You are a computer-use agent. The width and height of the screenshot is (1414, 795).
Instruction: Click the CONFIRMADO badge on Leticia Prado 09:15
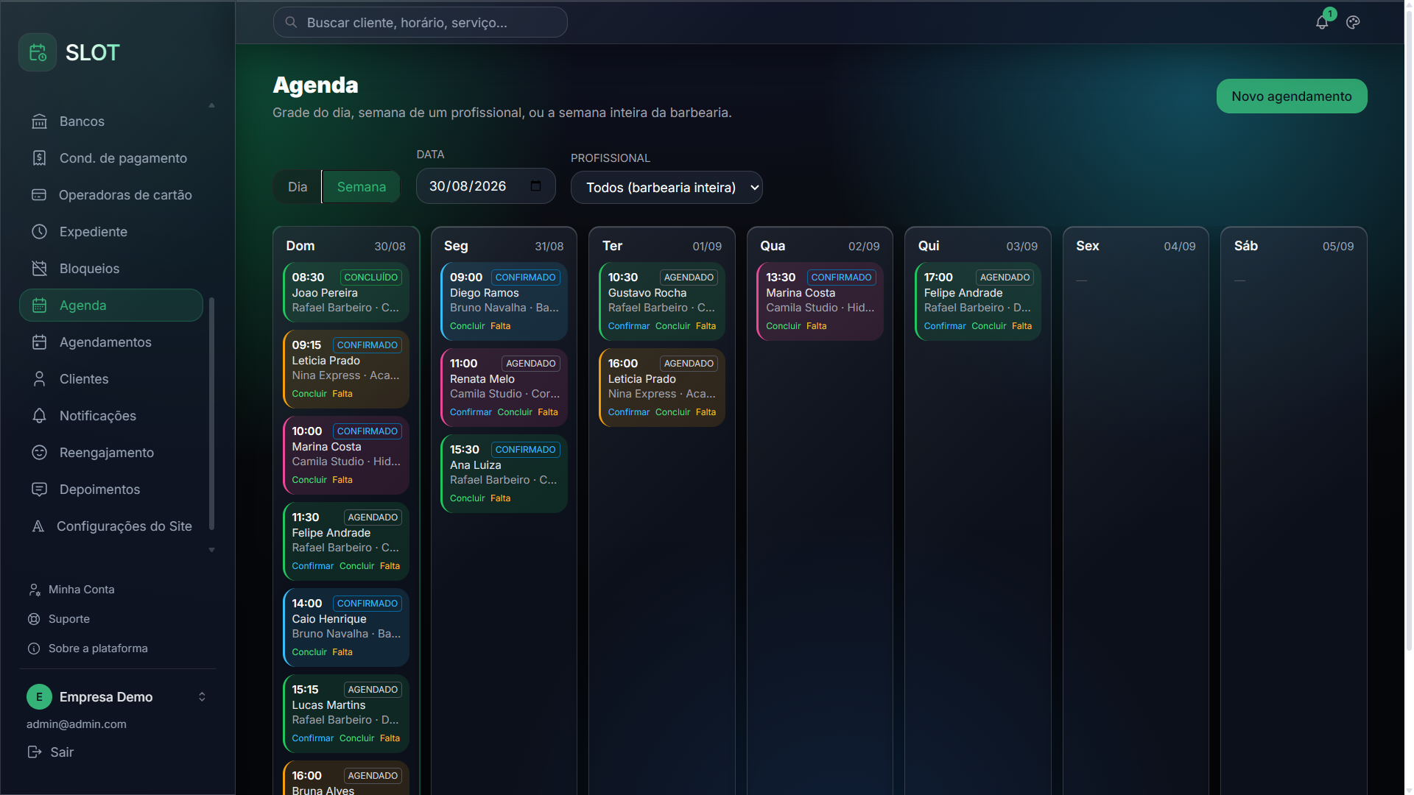click(x=367, y=345)
